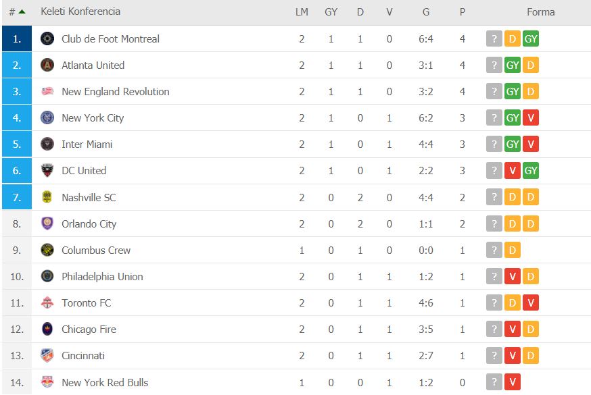This screenshot has height=395, width=591.
Task: Click New York City's red V form badge
Action: (x=531, y=117)
